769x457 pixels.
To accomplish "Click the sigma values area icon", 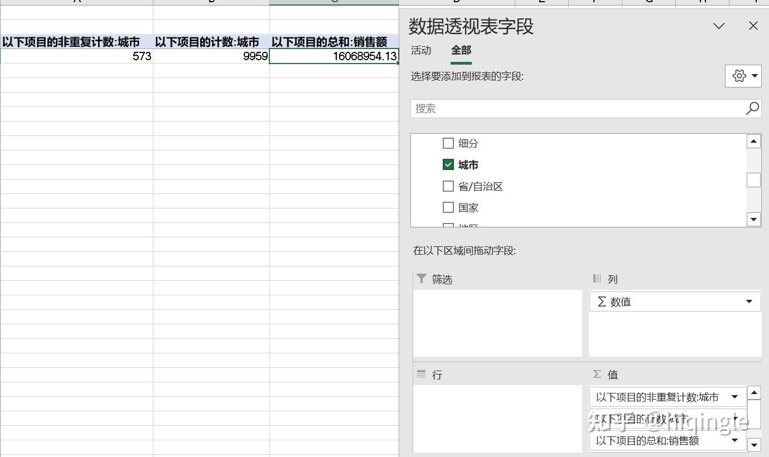I will point(597,375).
